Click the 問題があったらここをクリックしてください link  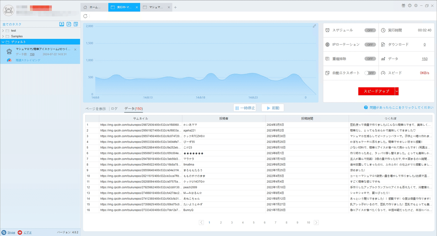(x=401, y=108)
